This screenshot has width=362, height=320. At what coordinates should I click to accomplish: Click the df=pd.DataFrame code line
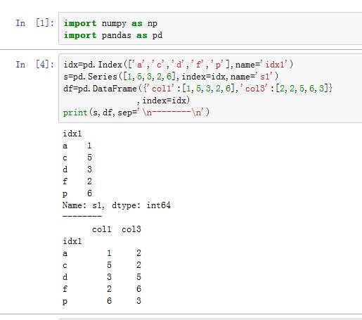(198, 89)
